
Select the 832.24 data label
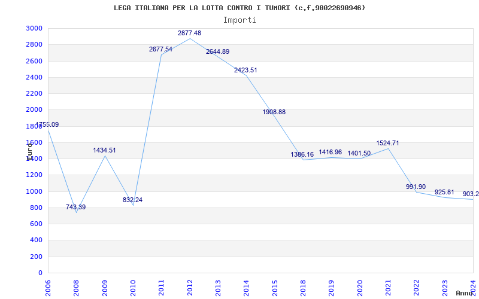(x=132, y=200)
